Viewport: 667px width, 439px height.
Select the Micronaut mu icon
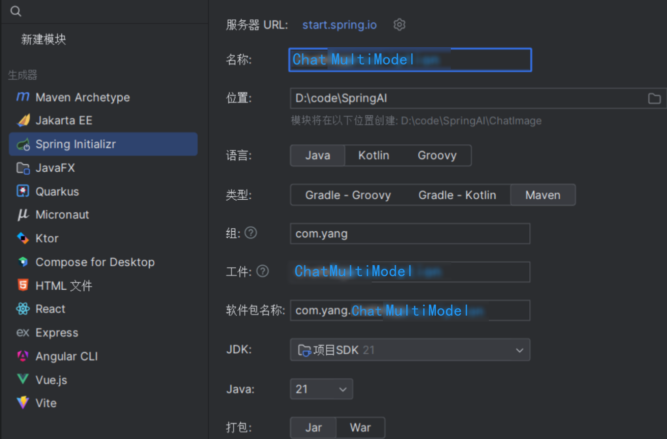coord(23,215)
